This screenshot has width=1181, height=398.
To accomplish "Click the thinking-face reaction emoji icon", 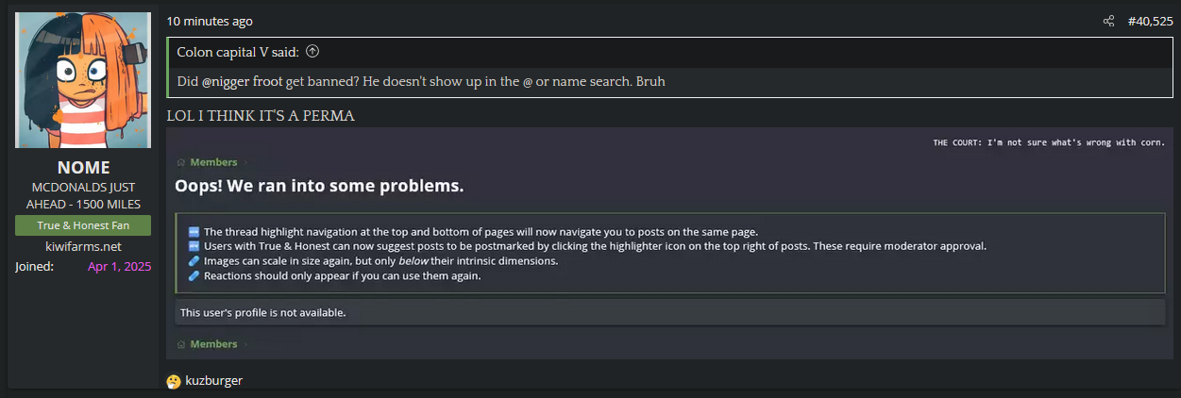I will click(174, 381).
